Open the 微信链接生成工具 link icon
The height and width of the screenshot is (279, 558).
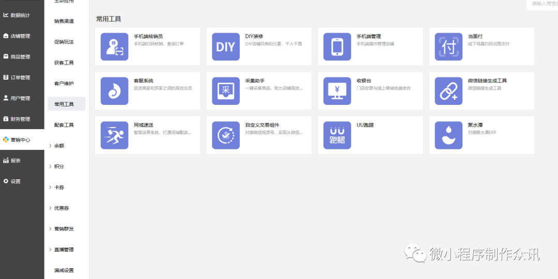pos(448,91)
